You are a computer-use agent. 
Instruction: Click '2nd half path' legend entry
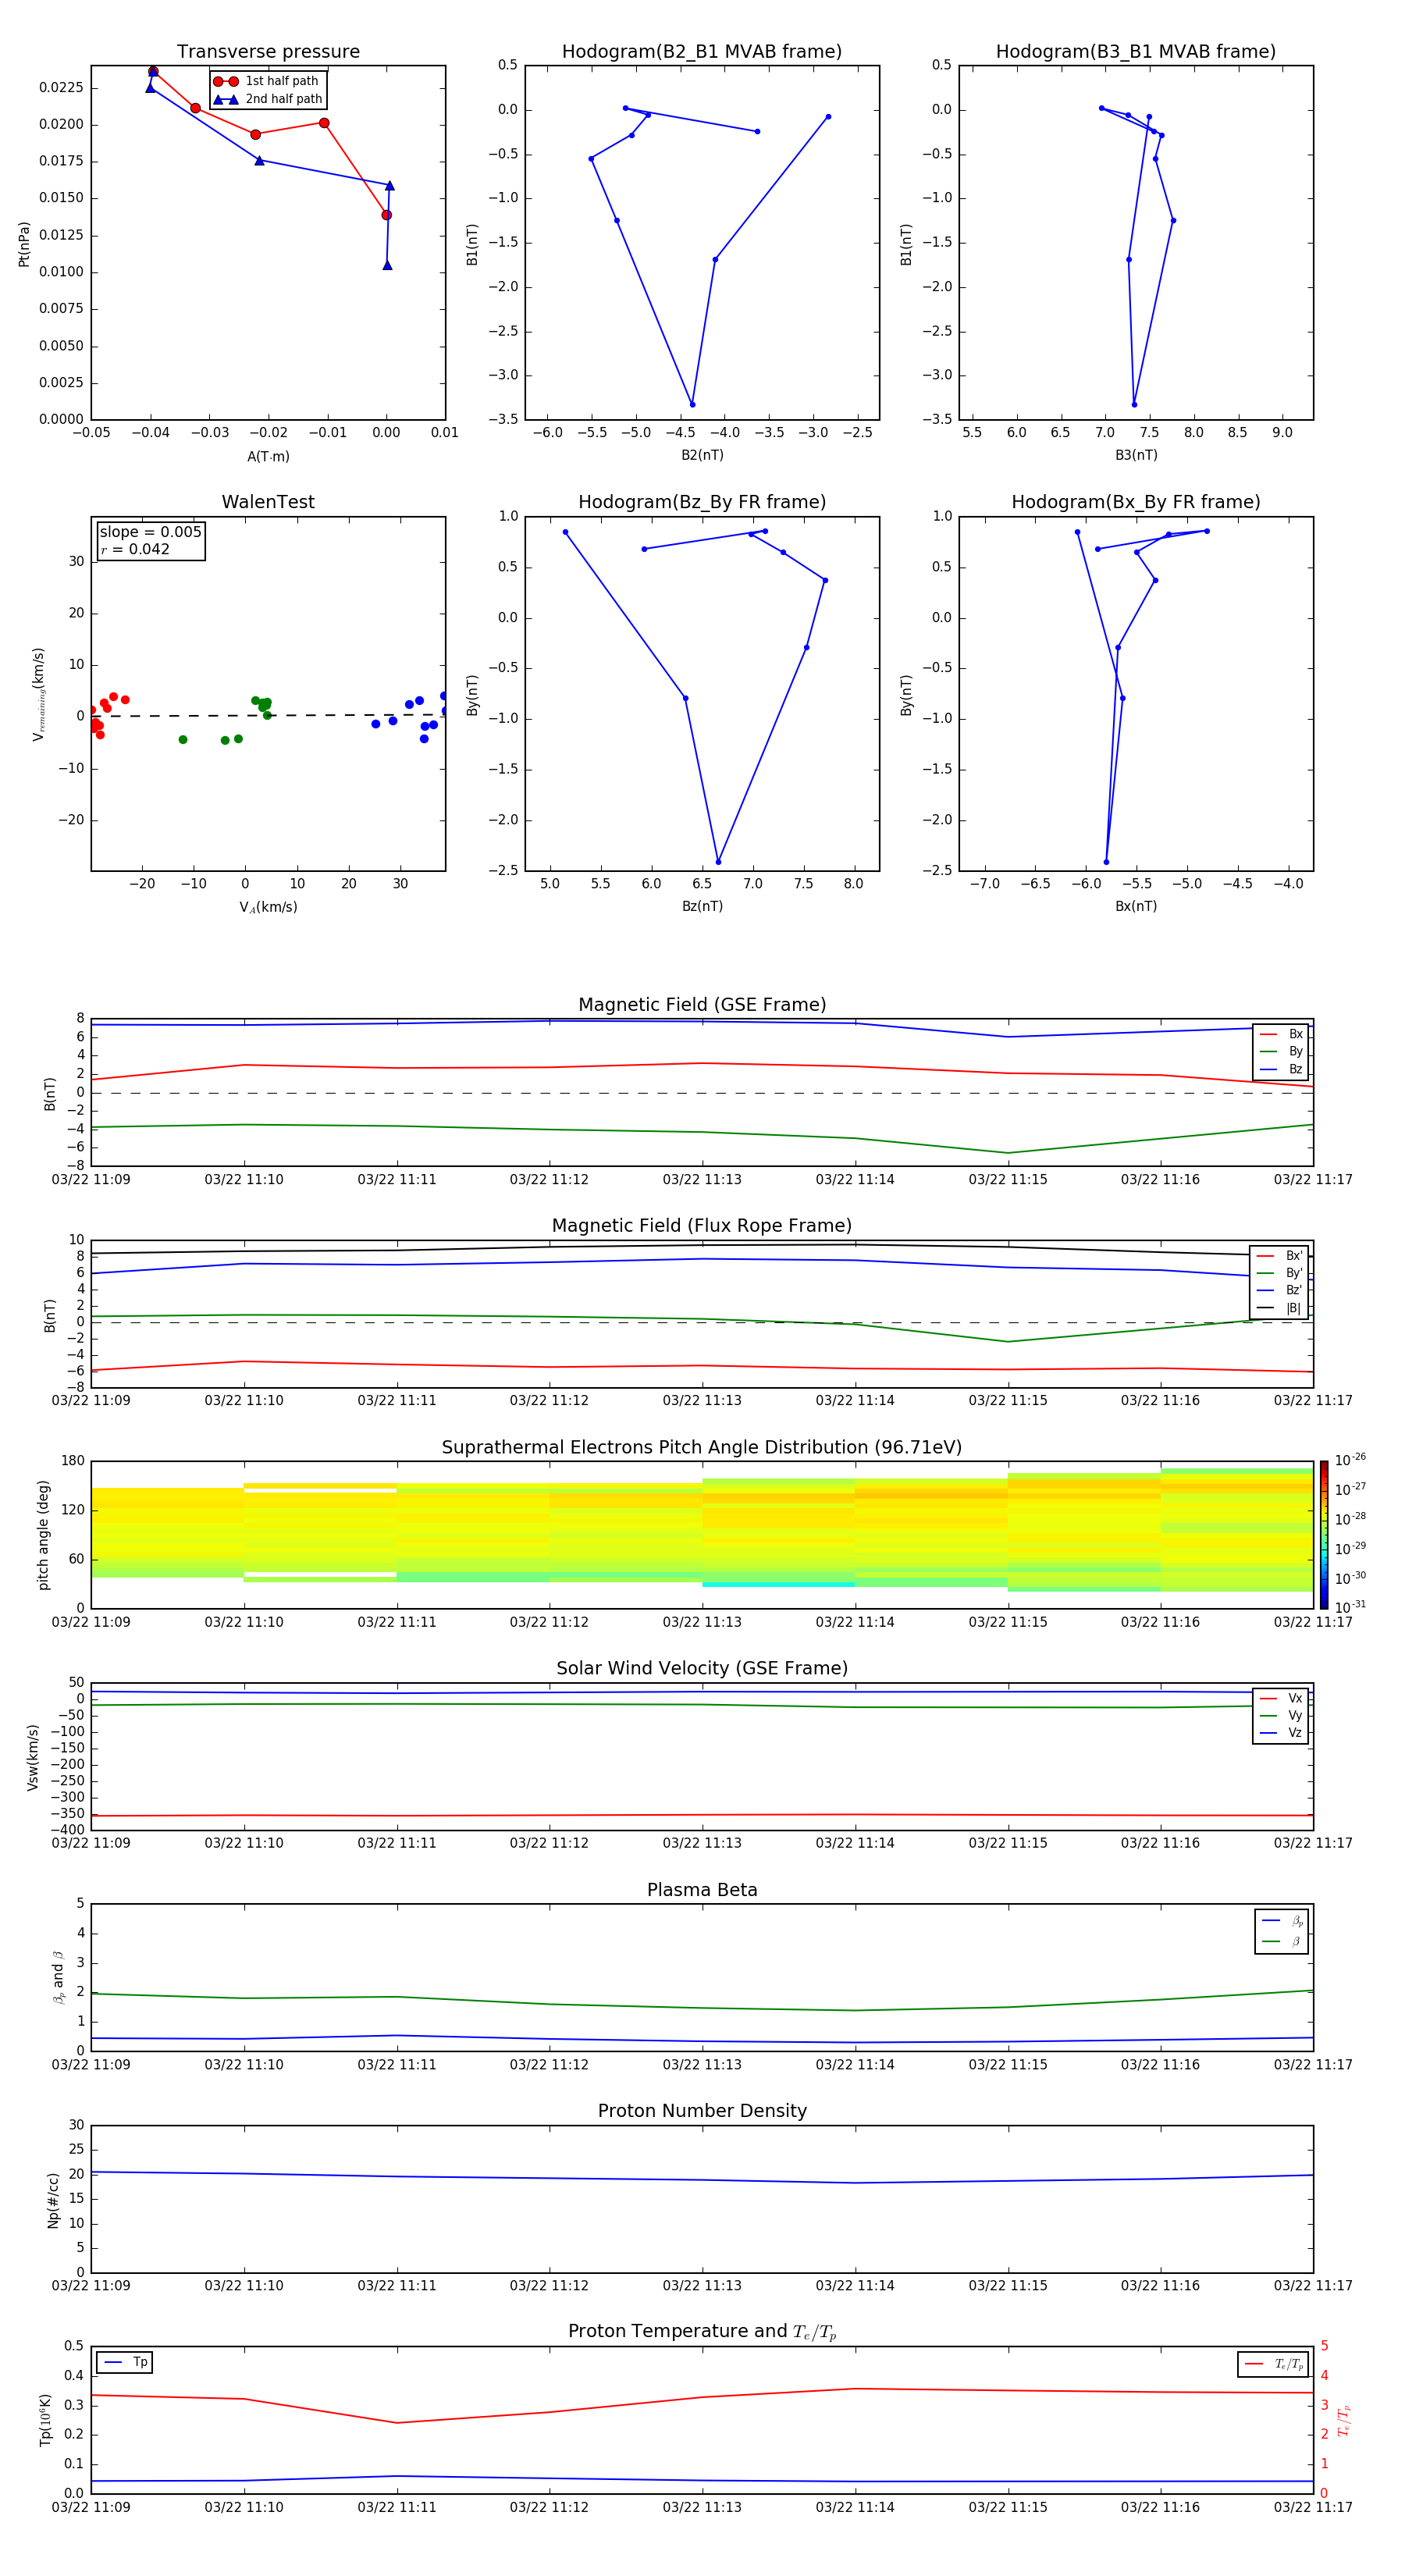(x=268, y=99)
